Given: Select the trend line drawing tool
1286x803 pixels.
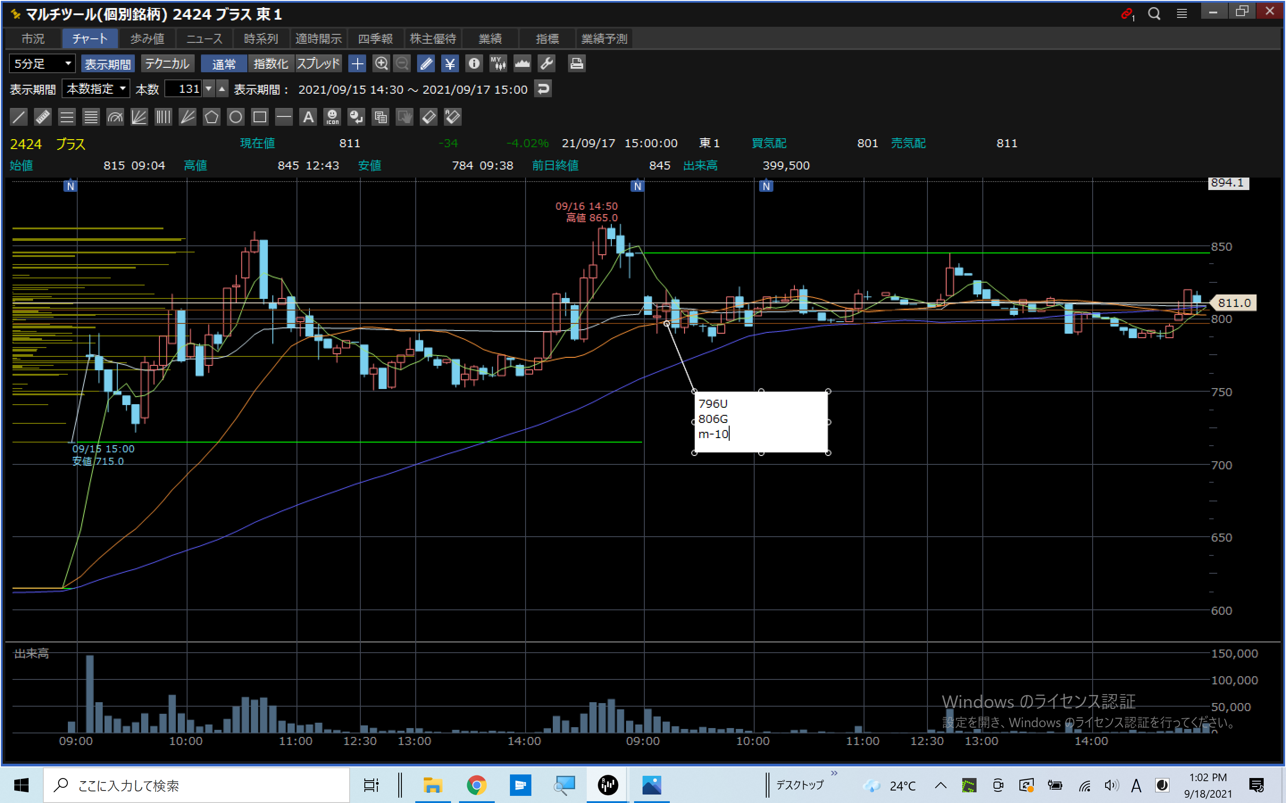Looking at the screenshot, I should pos(19,117).
